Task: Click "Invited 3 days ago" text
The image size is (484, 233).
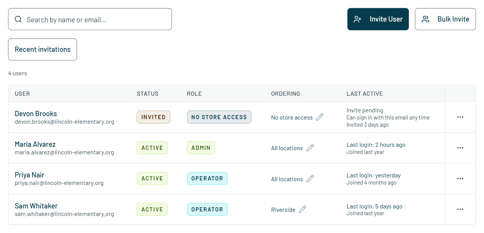Action: (x=368, y=125)
